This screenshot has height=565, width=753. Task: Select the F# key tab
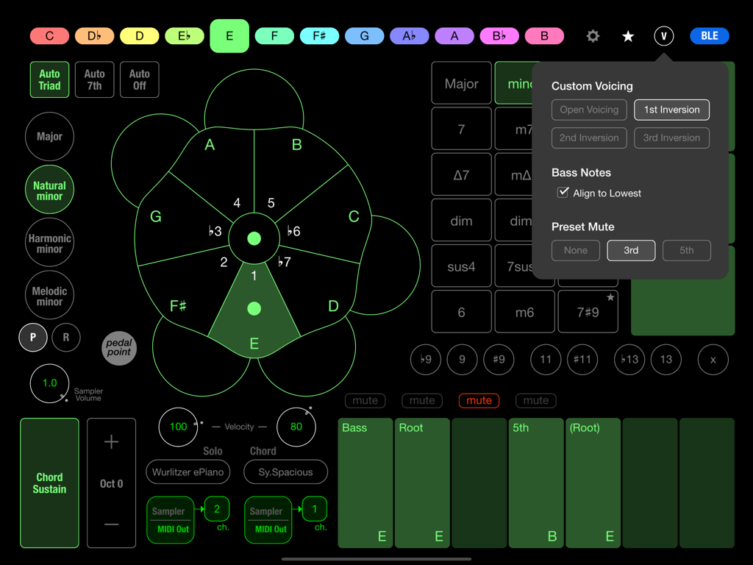pyautogui.click(x=319, y=35)
